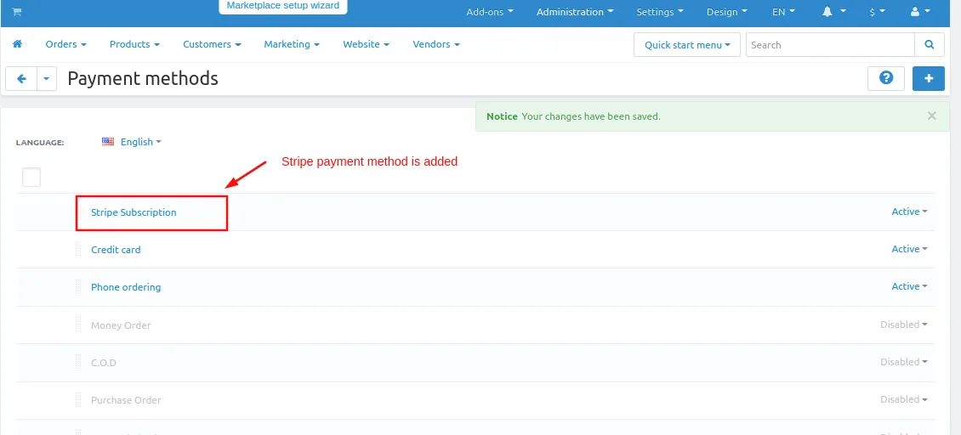Open the Money Order payment method
The image size is (961, 435).
[x=121, y=325]
